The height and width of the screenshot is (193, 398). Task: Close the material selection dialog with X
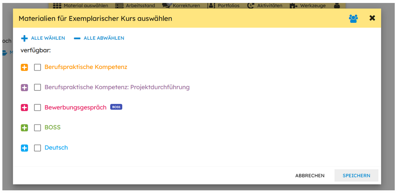(372, 18)
